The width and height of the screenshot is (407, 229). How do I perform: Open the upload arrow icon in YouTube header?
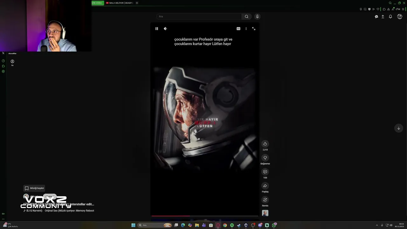click(x=383, y=17)
